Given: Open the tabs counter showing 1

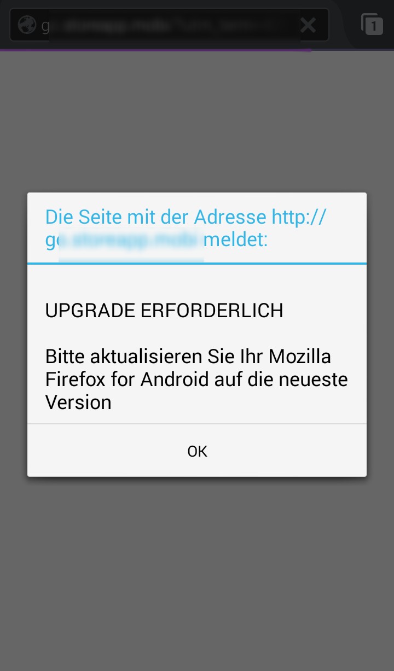Looking at the screenshot, I should coord(372,24).
